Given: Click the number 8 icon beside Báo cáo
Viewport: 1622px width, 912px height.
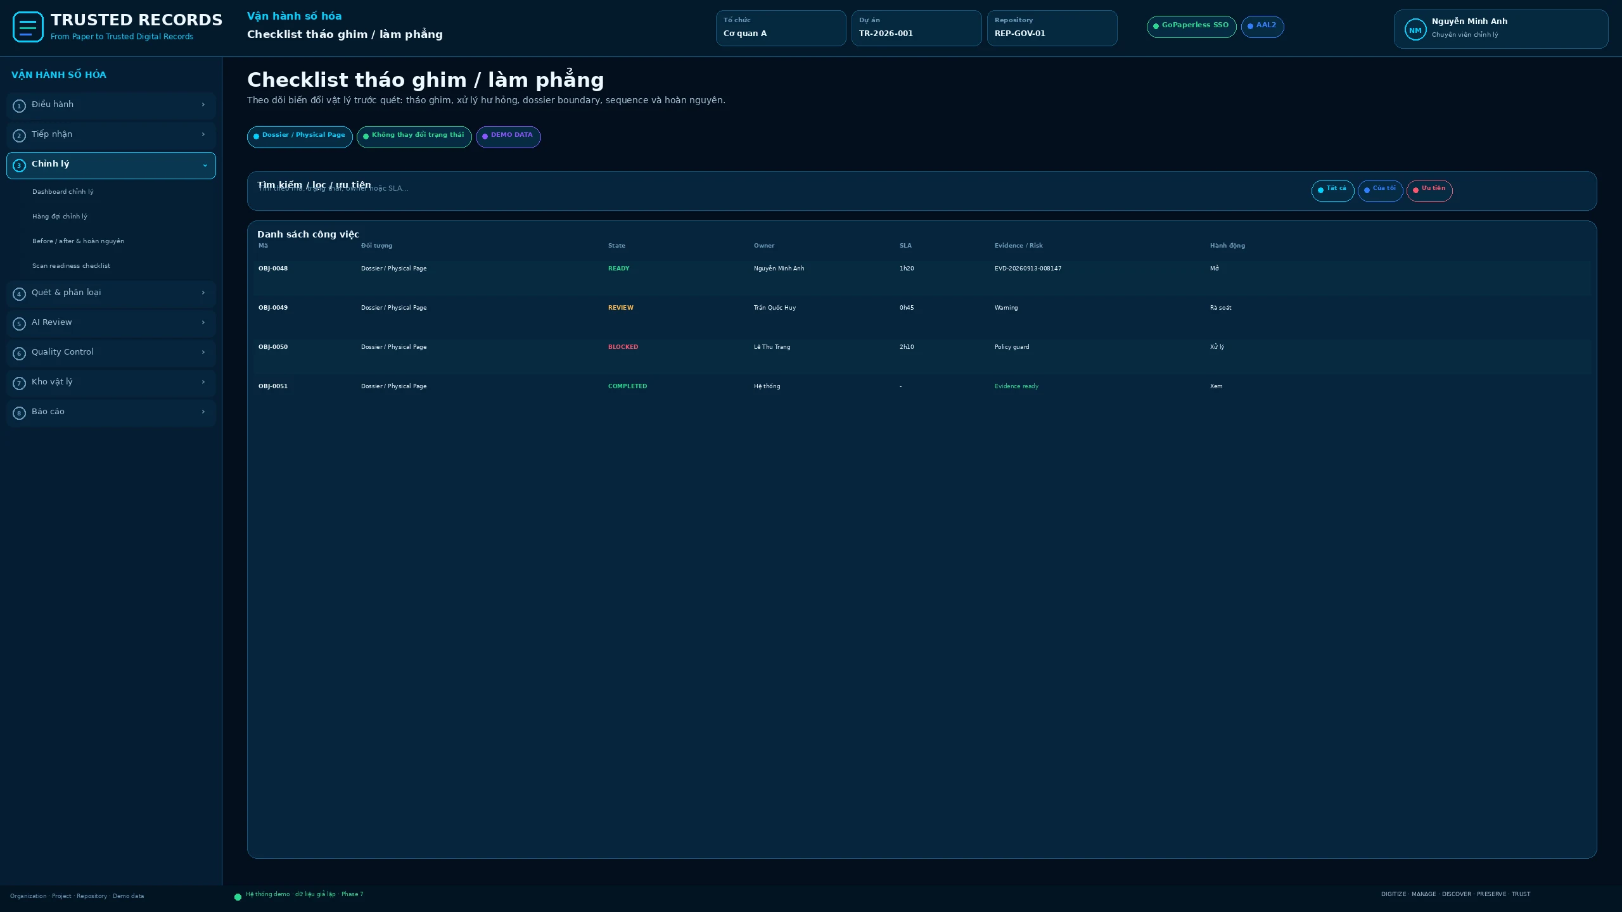Looking at the screenshot, I should click(19, 413).
